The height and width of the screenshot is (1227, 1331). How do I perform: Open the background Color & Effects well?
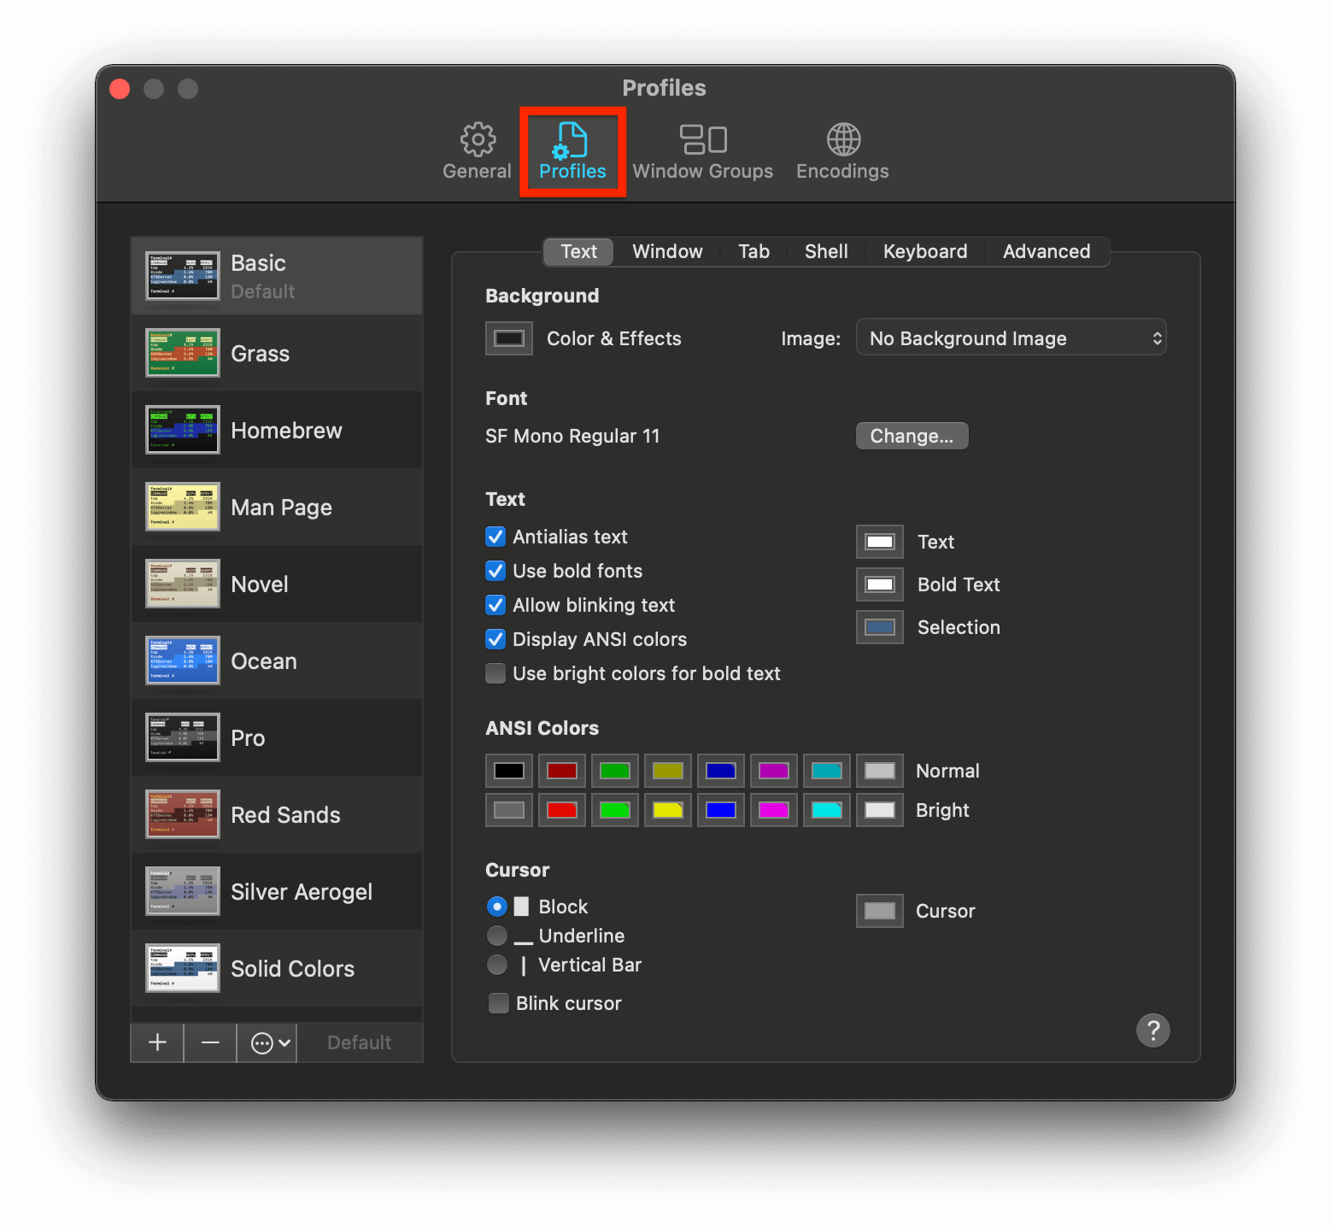point(508,338)
